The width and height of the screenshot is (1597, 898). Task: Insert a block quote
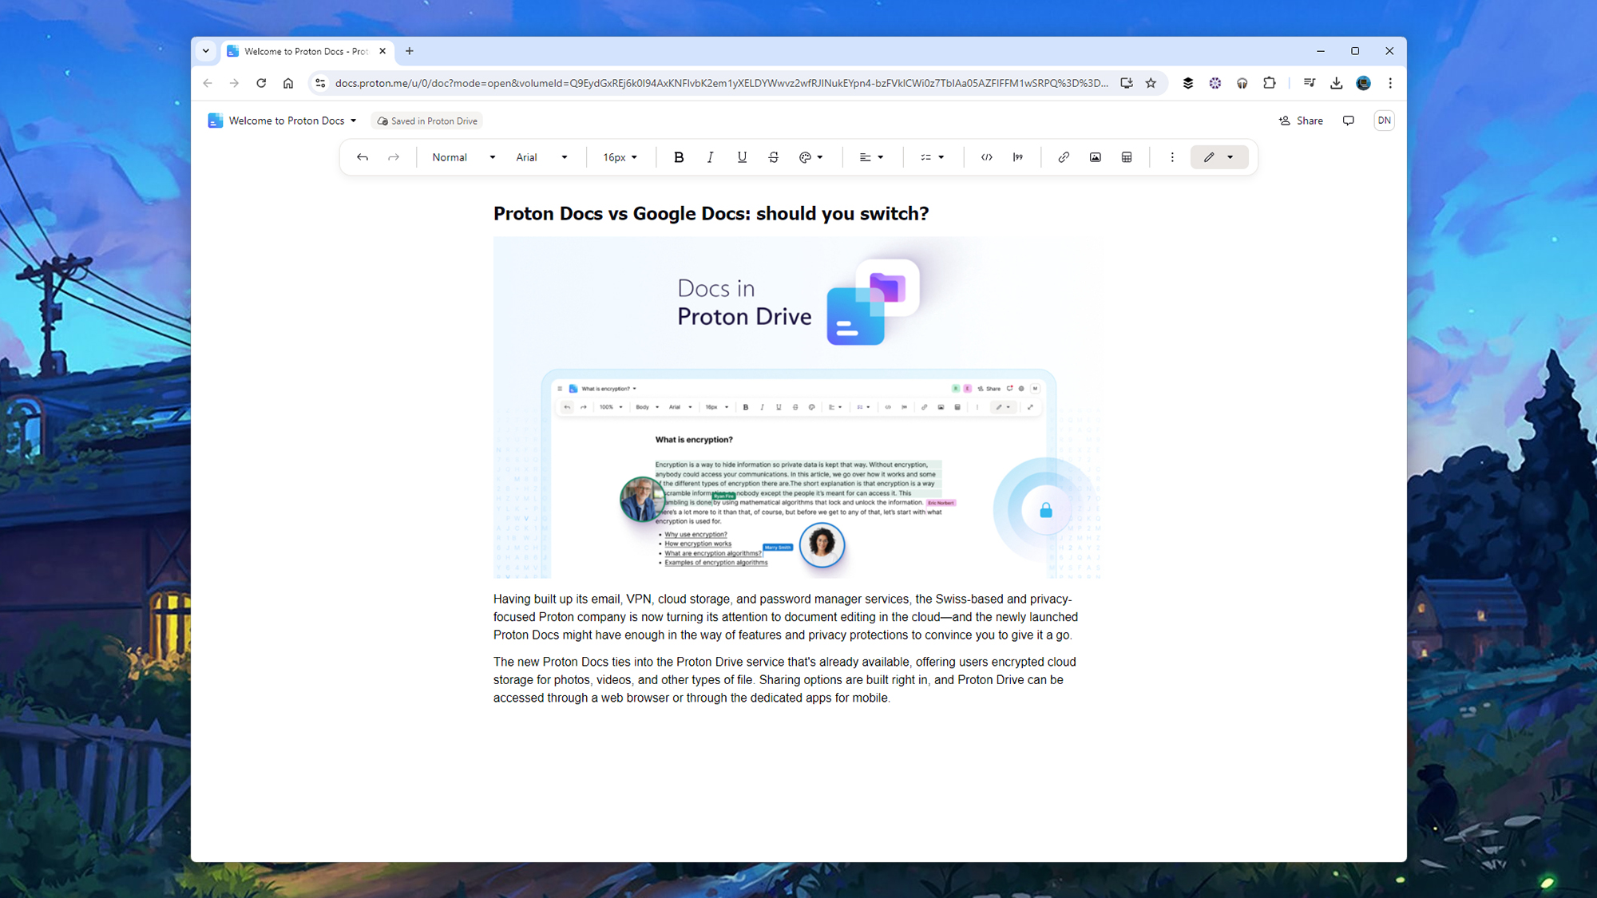[1018, 157]
